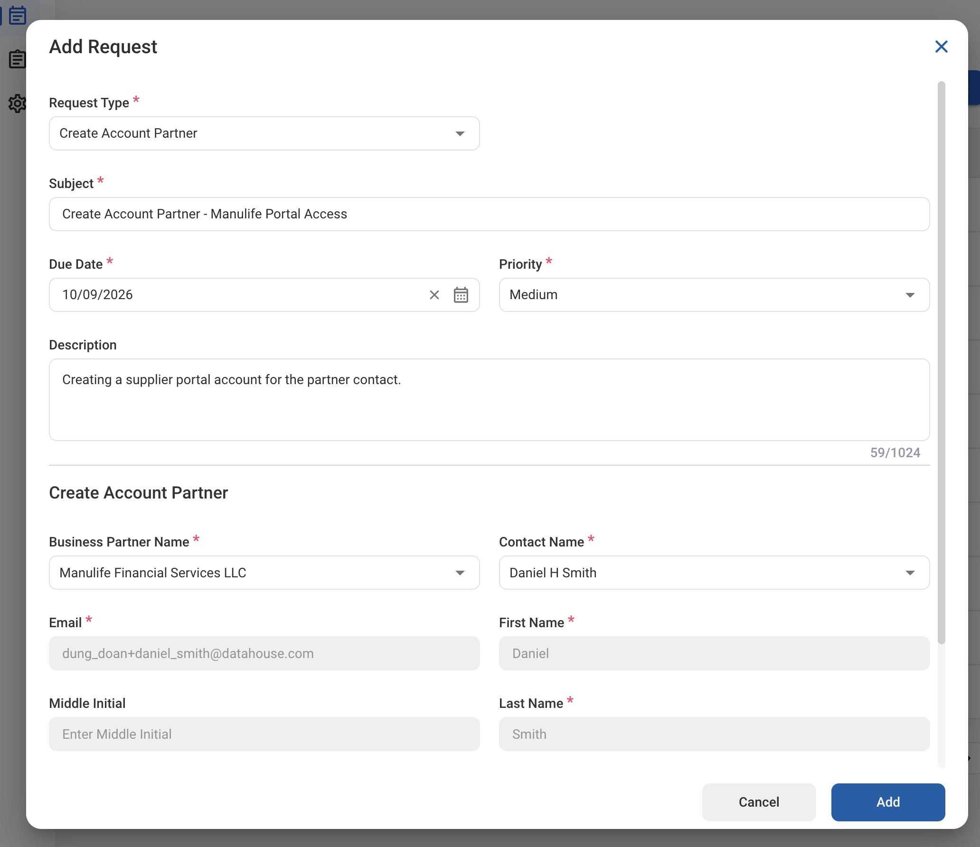Click the Add button

[x=888, y=802]
